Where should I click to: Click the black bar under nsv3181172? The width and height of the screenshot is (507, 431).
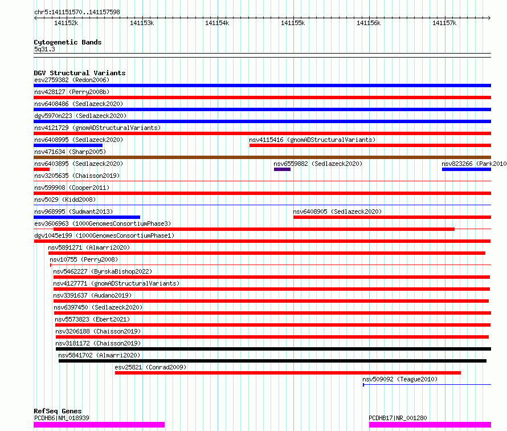pos(273,349)
